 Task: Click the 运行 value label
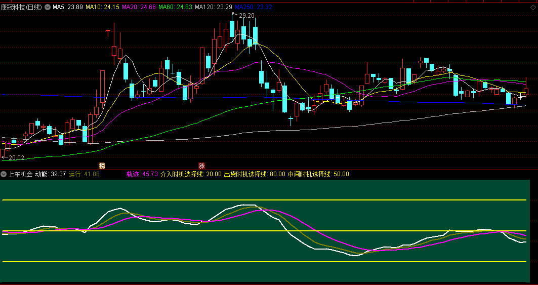pyautogui.click(x=85, y=174)
